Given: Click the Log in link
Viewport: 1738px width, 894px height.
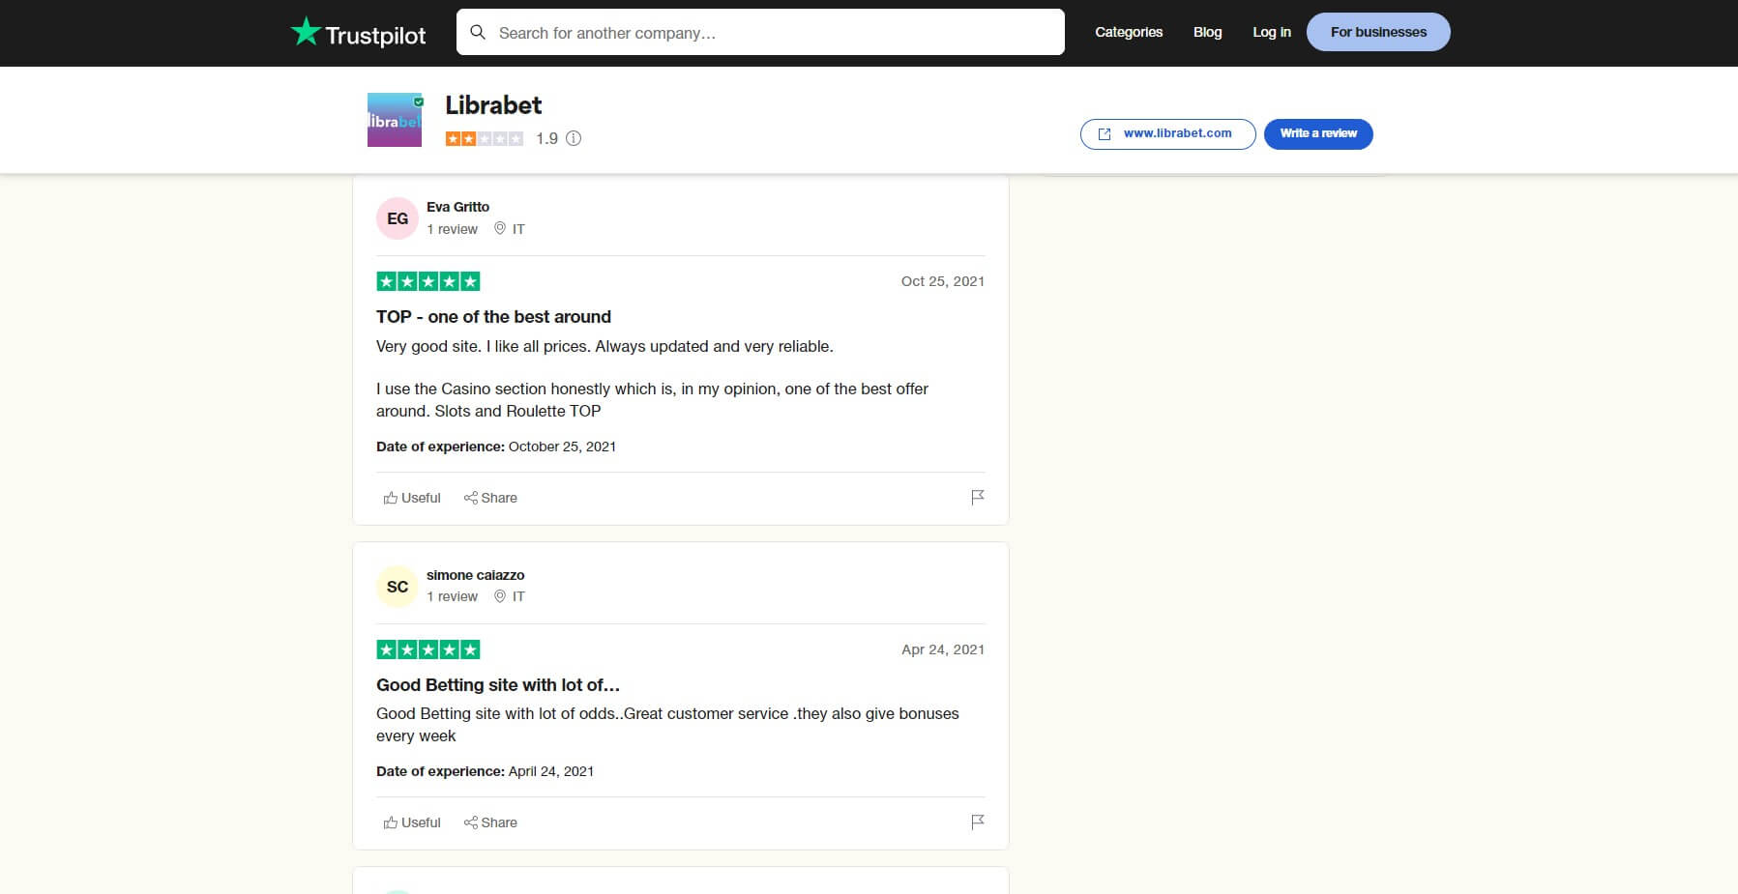Looking at the screenshot, I should tap(1271, 32).
